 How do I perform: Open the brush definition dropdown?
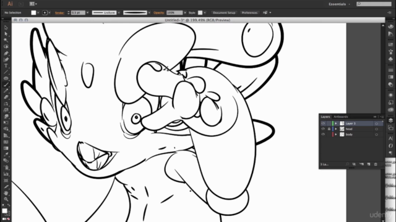click(149, 12)
